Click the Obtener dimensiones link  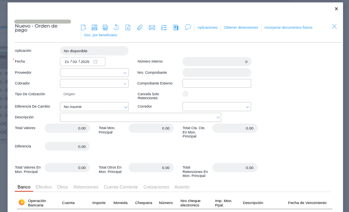pos(241,27)
